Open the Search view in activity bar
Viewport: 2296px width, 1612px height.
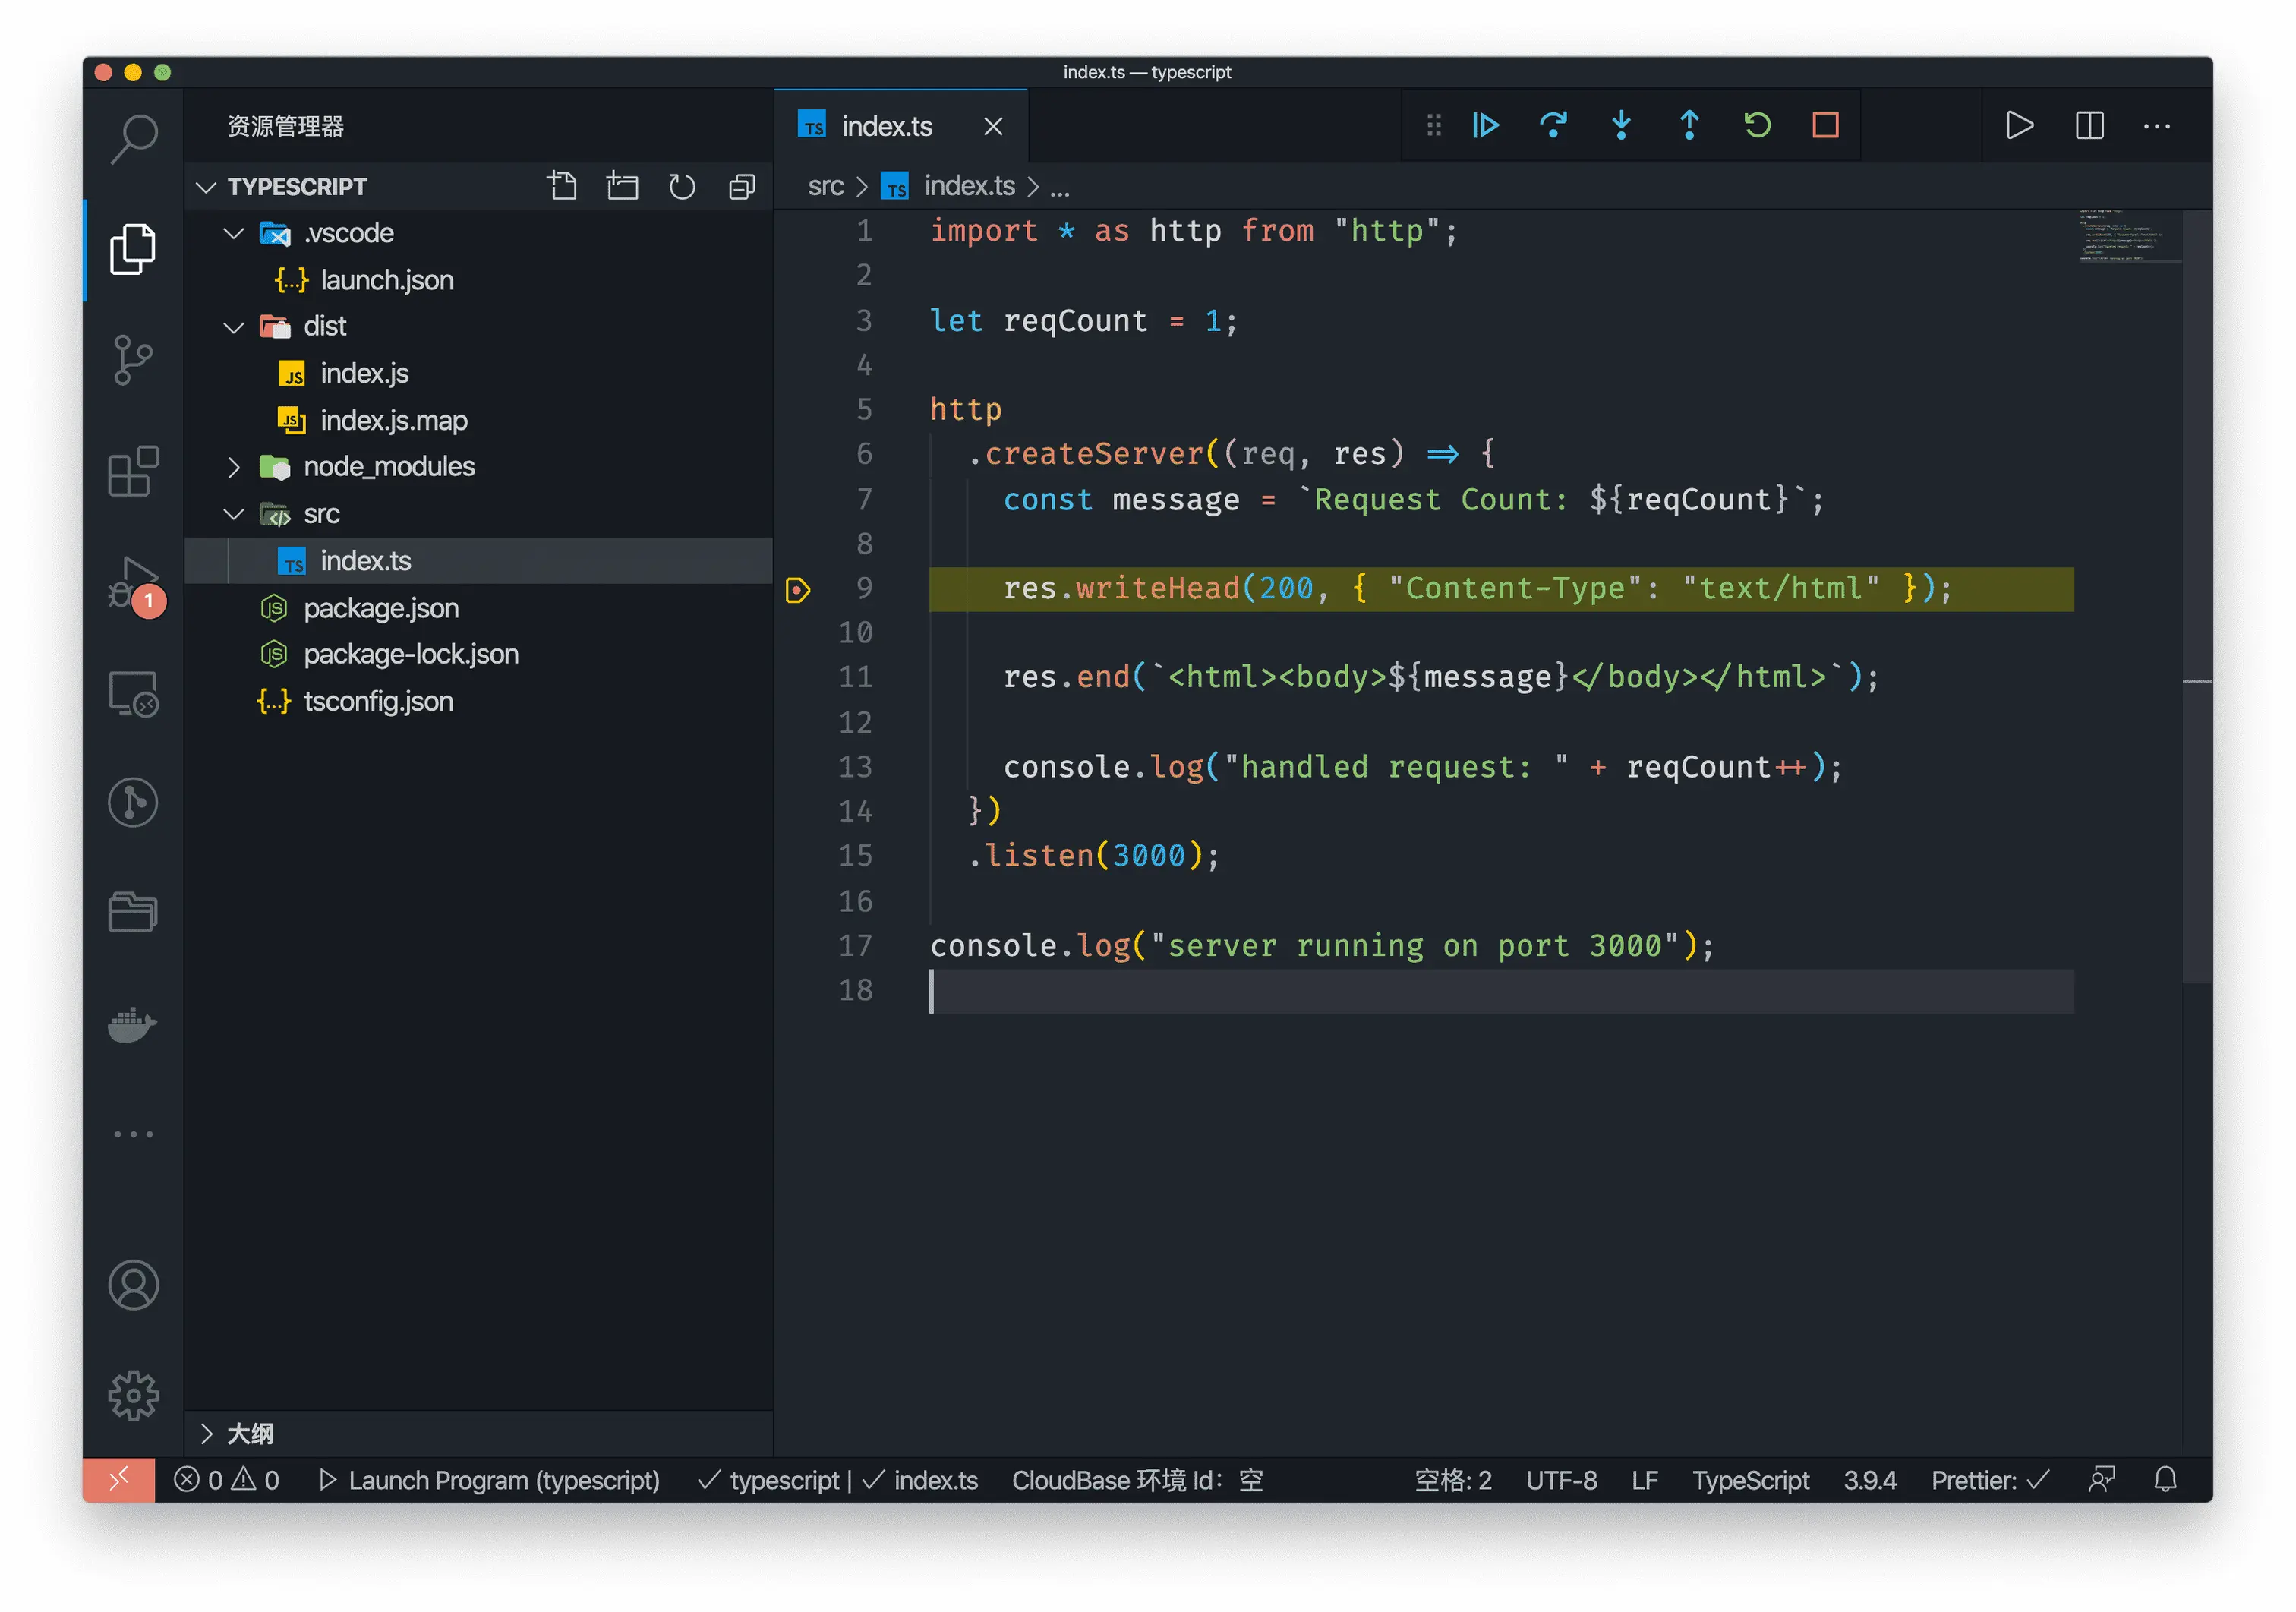click(133, 139)
